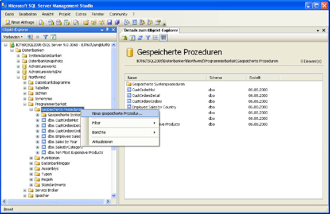Open the Datei menu
This screenshot has height=214, width=330.
click(x=9, y=14)
